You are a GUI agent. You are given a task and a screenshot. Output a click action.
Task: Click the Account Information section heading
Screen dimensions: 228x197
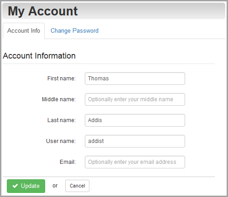(39, 56)
